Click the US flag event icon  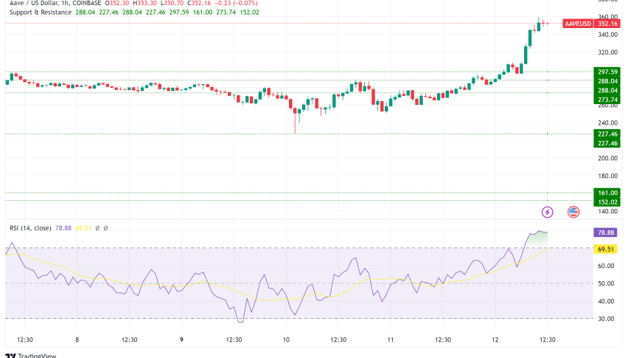pyautogui.click(x=573, y=212)
